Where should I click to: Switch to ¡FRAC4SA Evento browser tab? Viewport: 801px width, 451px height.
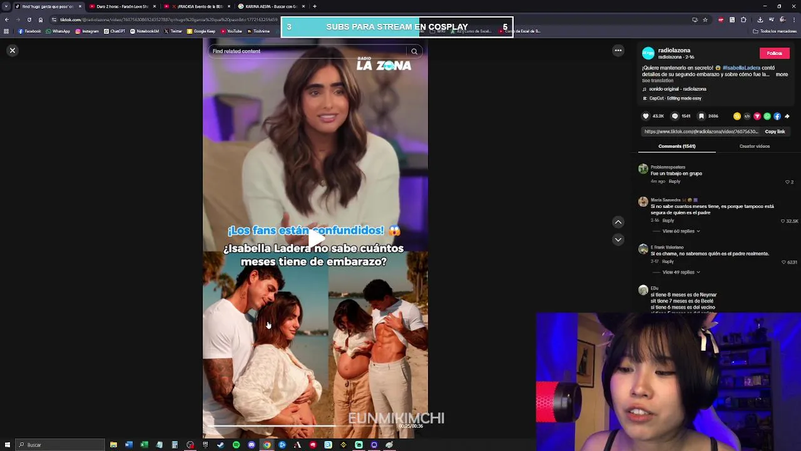tap(196, 6)
